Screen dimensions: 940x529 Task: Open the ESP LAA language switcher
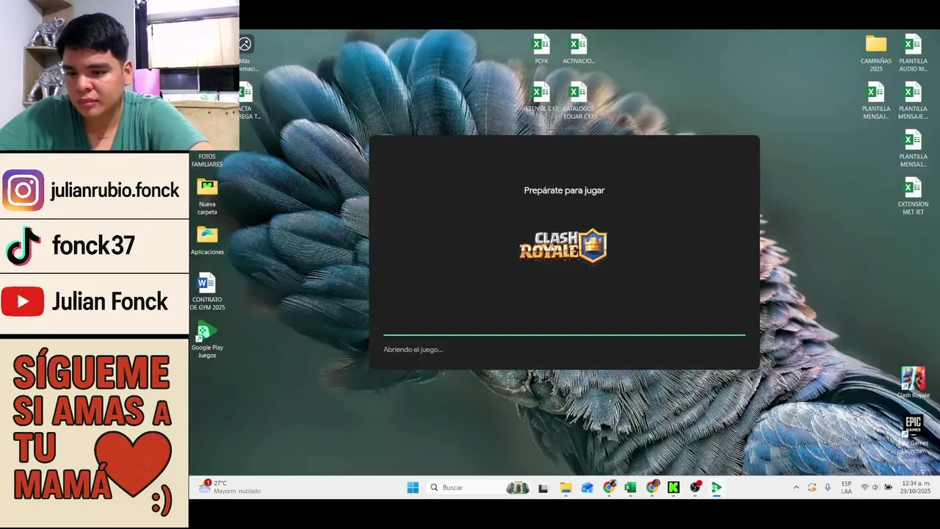(847, 487)
